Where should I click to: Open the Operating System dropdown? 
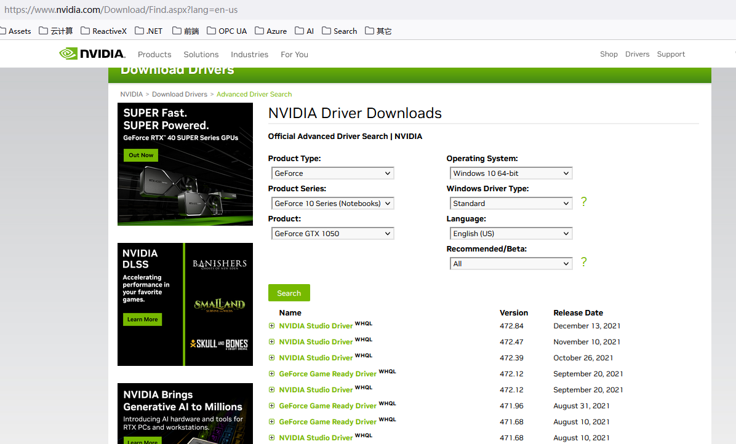[x=511, y=173]
